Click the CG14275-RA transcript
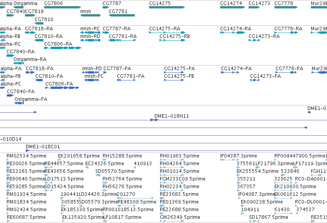Viewport: 327px width, 223px height. [x=167, y=33]
